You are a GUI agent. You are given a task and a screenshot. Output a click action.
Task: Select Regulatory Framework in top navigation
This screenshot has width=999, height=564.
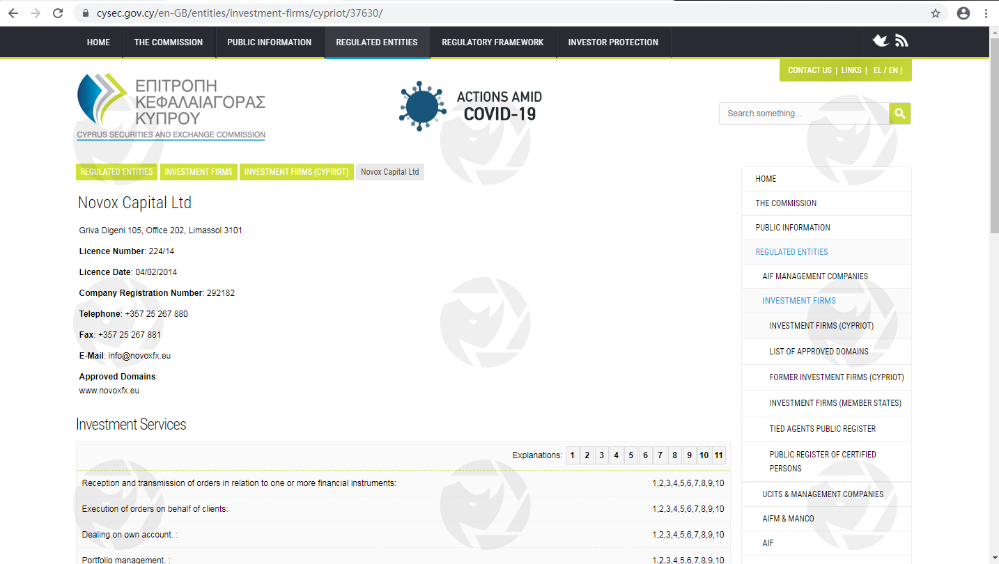(492, 42)
